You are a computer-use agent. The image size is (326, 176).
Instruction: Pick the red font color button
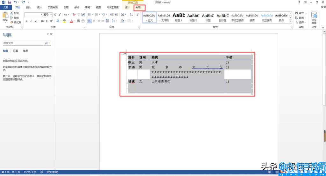pos(72,21)
